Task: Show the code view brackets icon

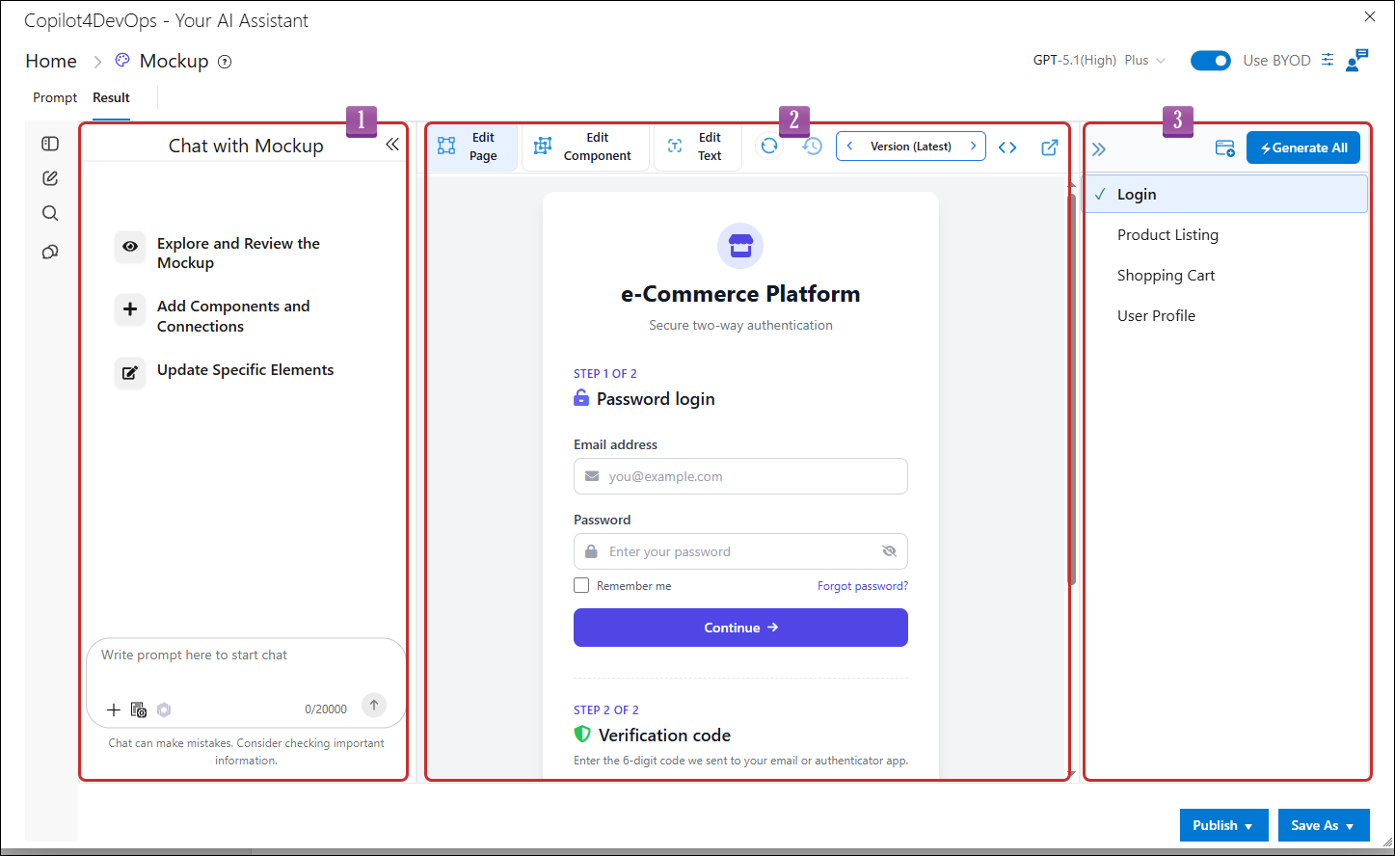Action: pos(1007,147)
